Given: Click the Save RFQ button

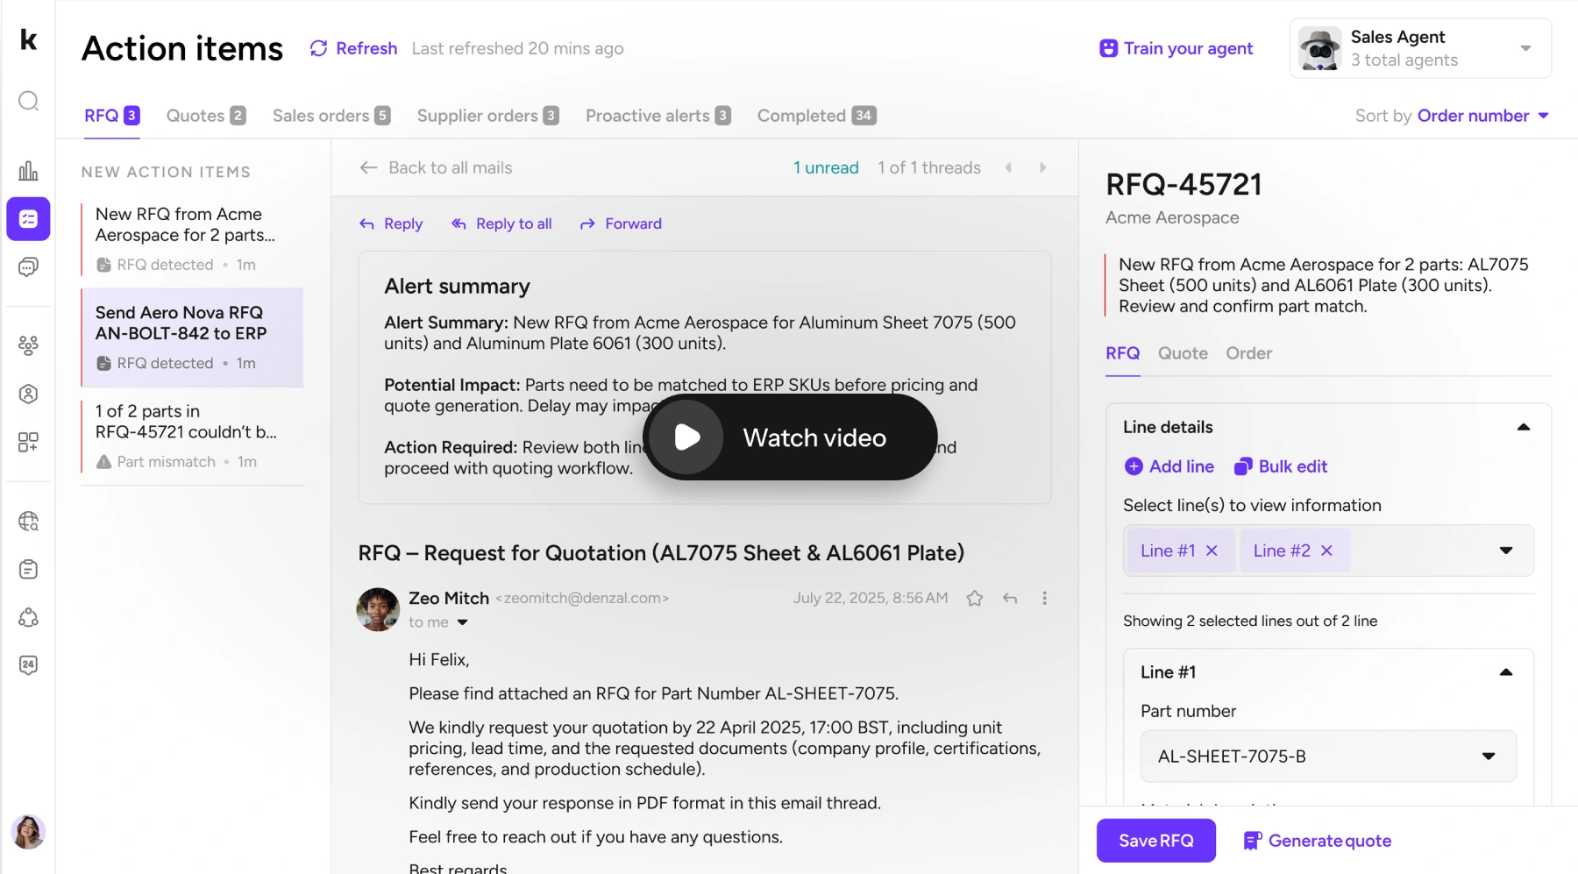Looking at the screenshot, I should click(1155, 841).
